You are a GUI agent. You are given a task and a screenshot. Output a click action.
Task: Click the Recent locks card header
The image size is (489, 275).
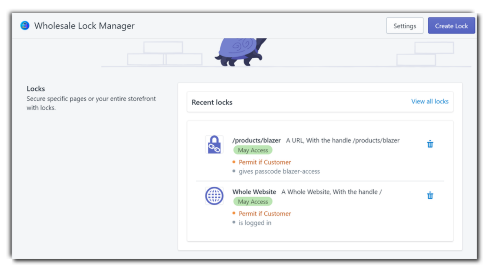tap(212, 102)
